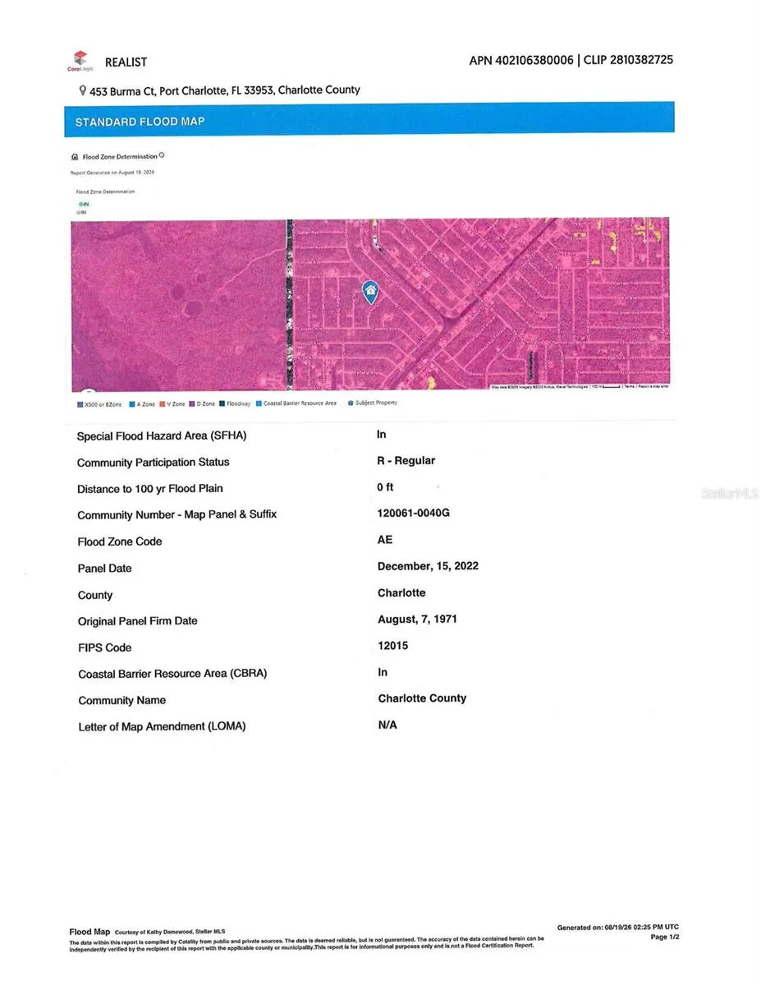Click the Report a map error link

[653, 386]
